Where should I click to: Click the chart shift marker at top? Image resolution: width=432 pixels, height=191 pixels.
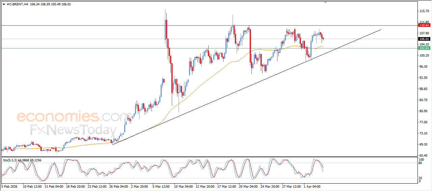pos(325,2)
